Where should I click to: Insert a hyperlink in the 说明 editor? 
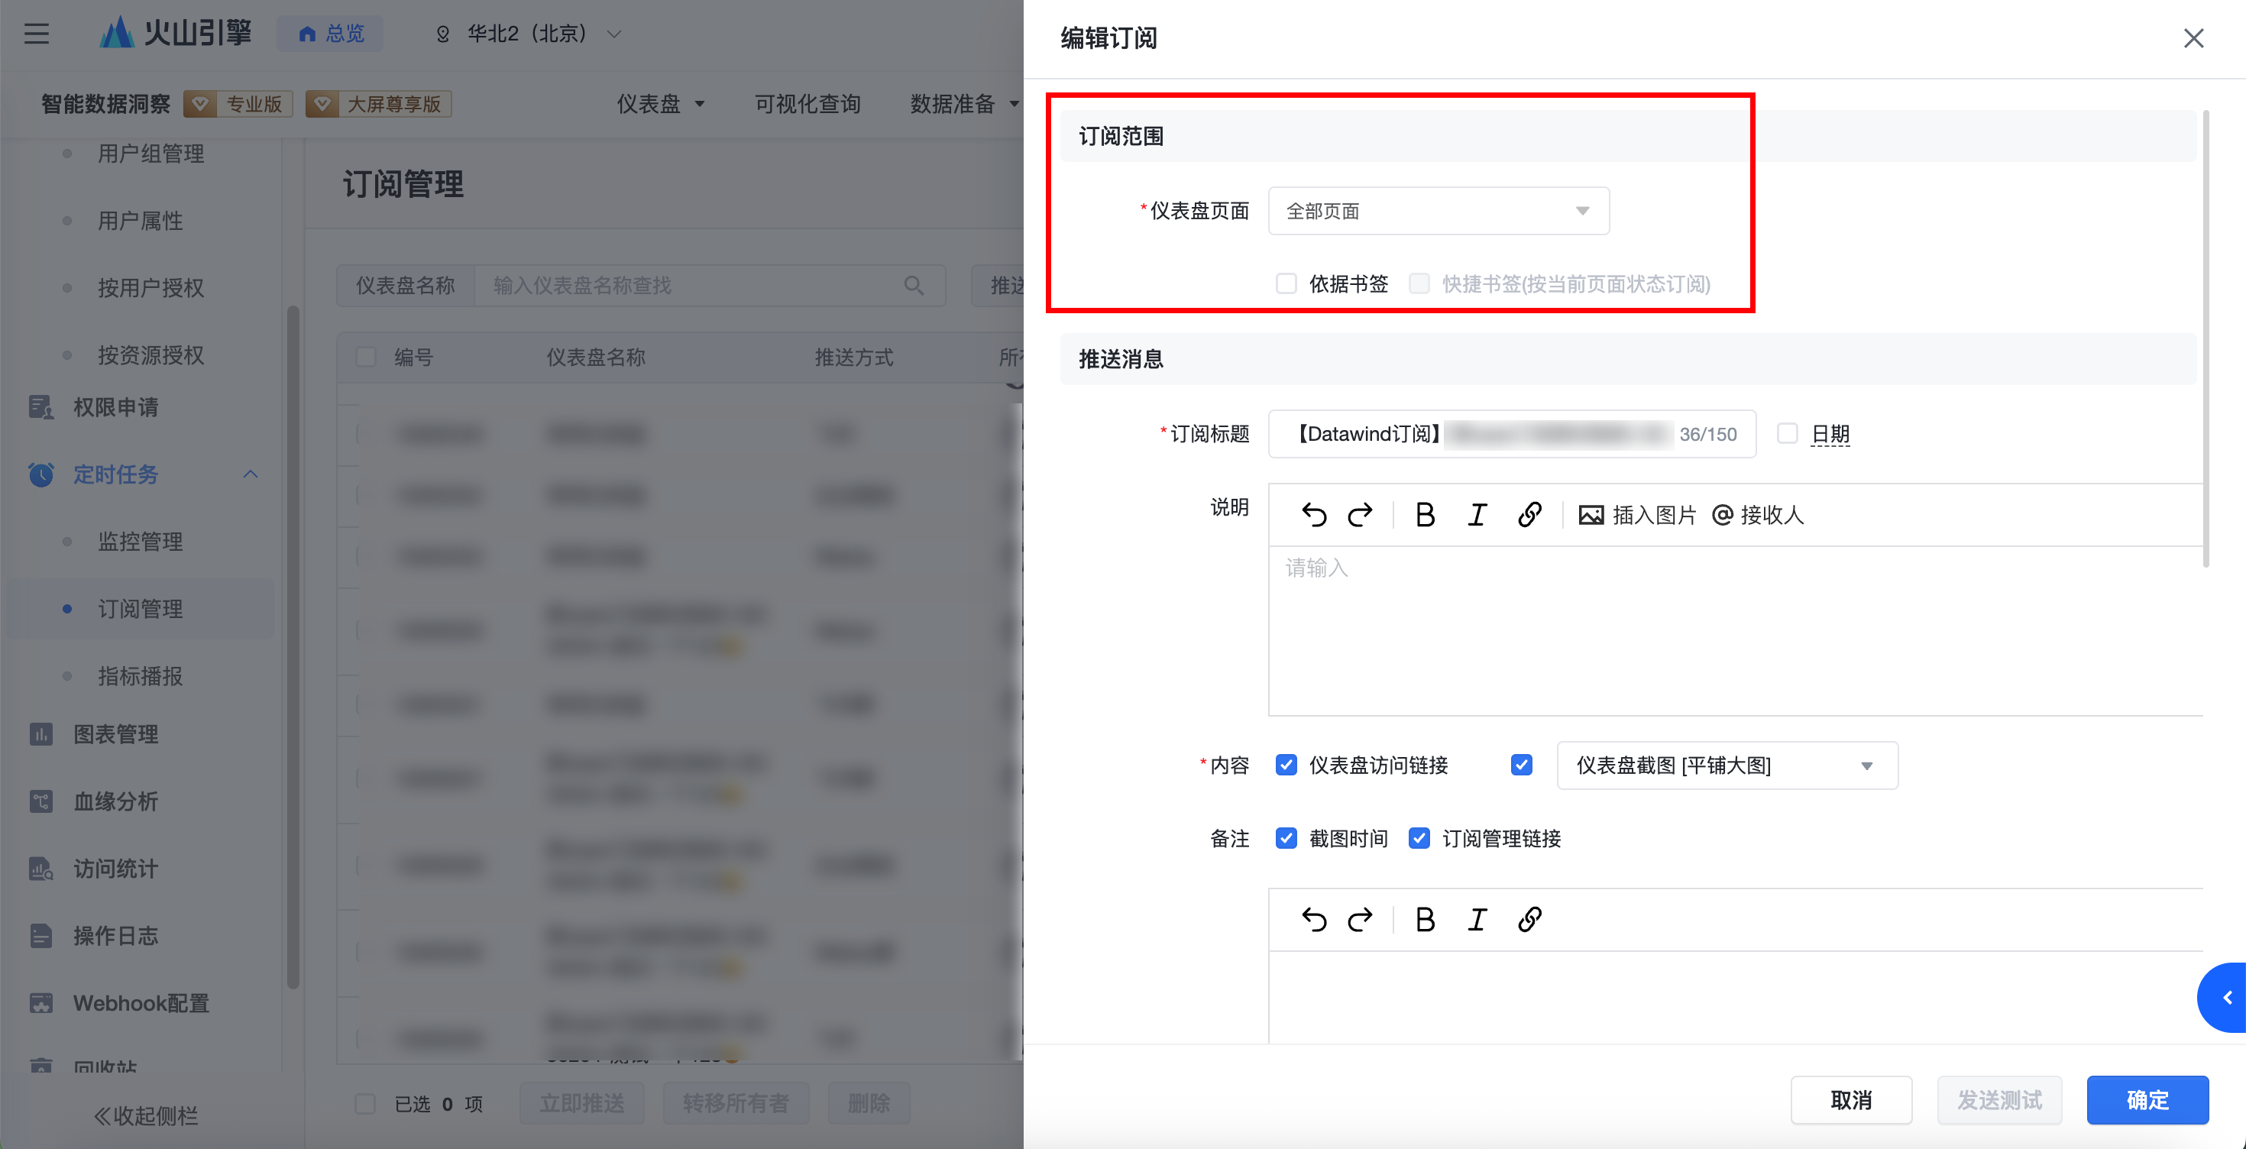(x=1529, y=515)
